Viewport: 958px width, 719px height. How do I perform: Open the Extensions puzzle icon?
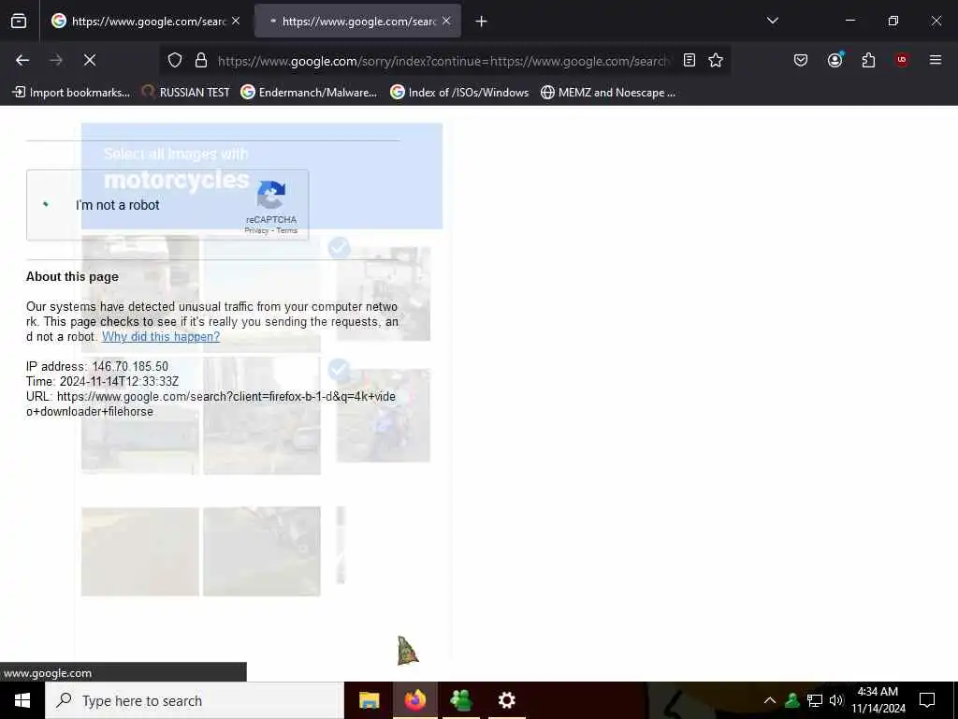(868, 60)
